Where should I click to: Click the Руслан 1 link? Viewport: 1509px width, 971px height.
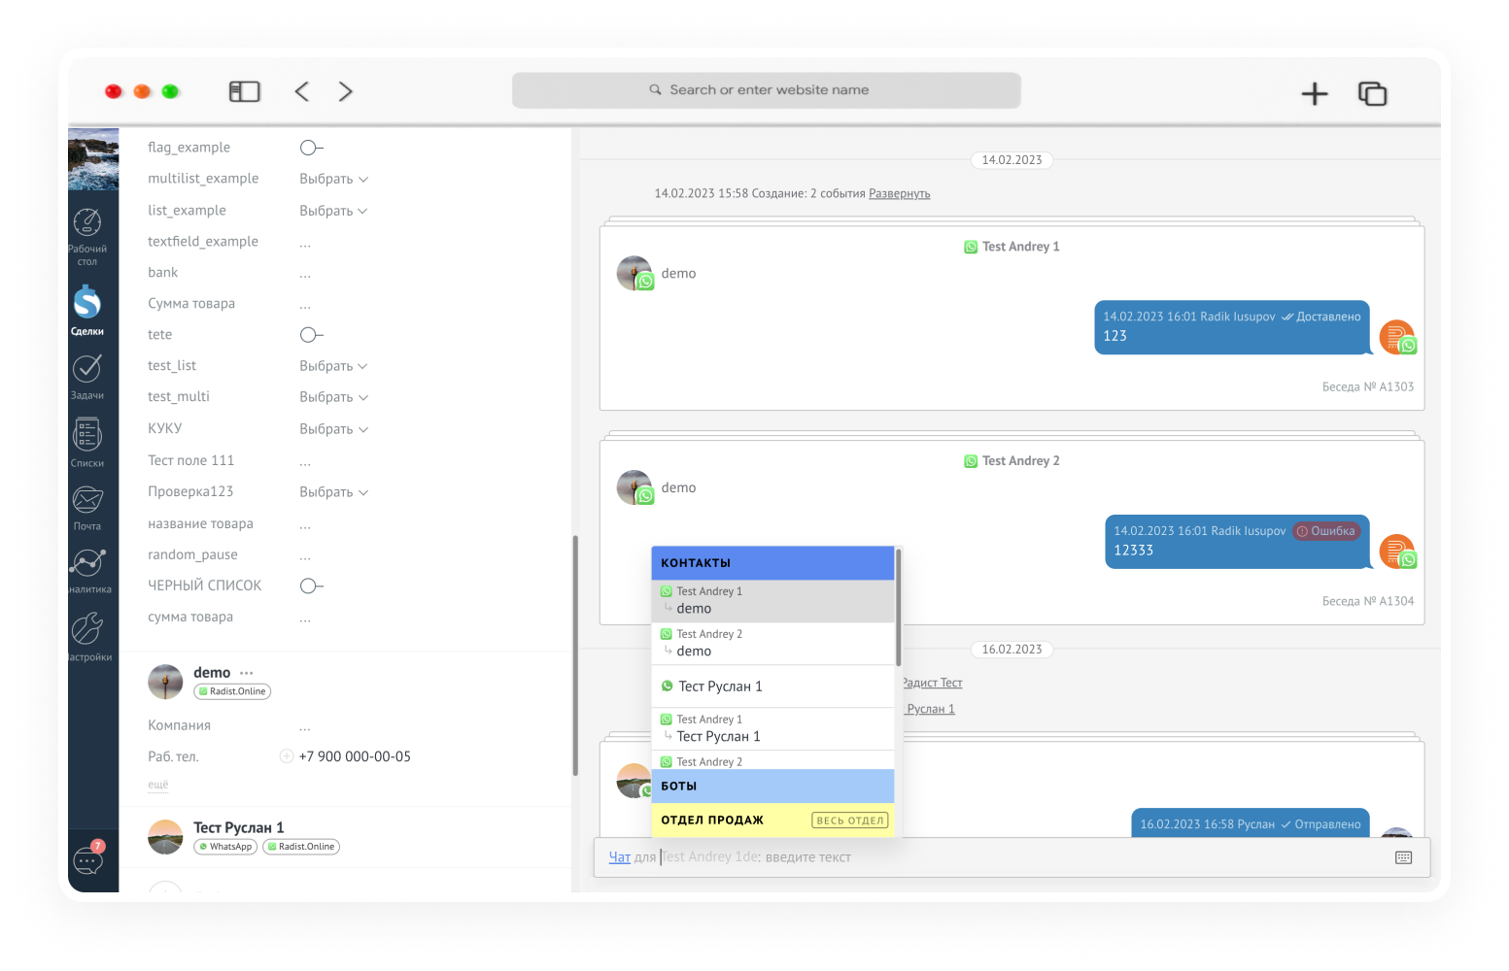[931, 710]
